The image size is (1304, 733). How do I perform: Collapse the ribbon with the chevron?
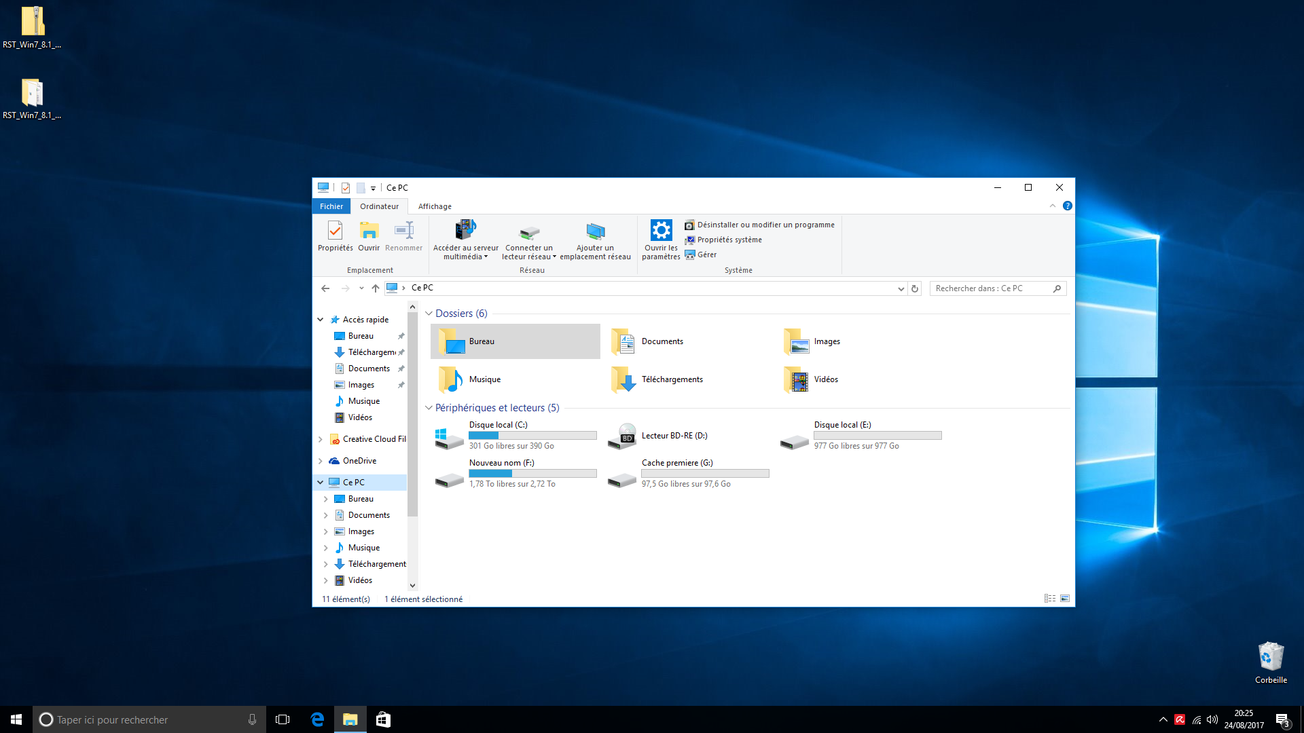pyautogui.click(x=1053, y=206)
